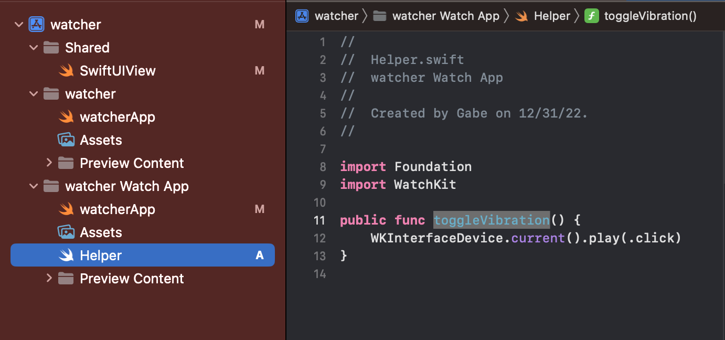The image size is (725, 340).
Task: Open the watcher Watch App breadcrumb menu
Action: [445, 16]
